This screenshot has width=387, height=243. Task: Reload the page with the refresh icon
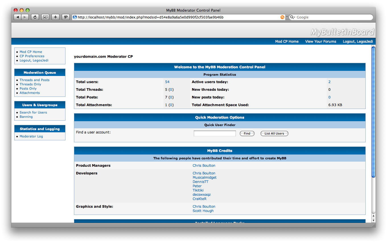pyautogui.click(x=35, y=17)
